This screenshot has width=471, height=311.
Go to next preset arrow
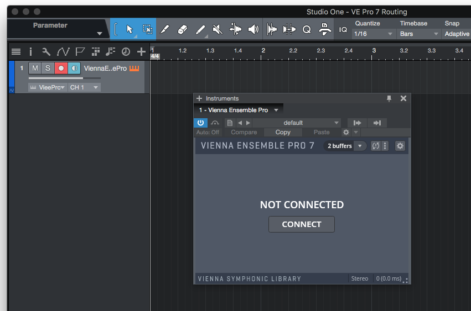(x=248, y=123)
